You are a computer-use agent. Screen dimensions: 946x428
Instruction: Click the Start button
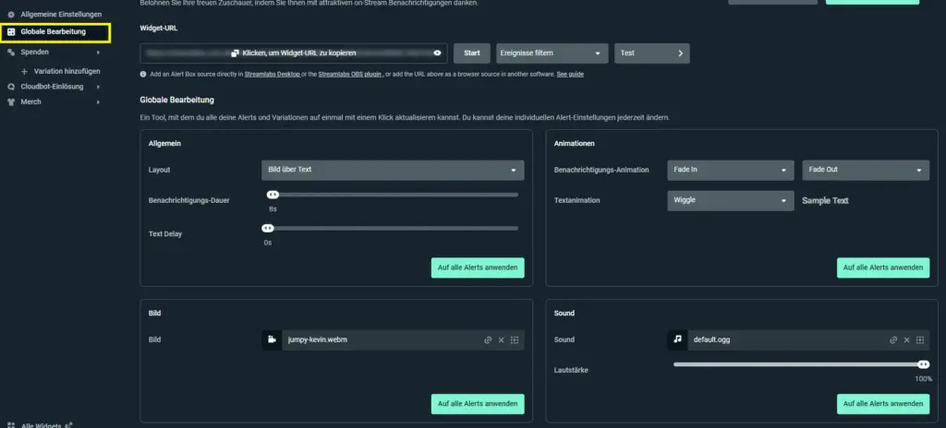[x=472, y=53]
